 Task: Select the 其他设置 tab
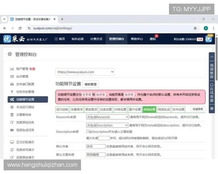click(149, 109)
